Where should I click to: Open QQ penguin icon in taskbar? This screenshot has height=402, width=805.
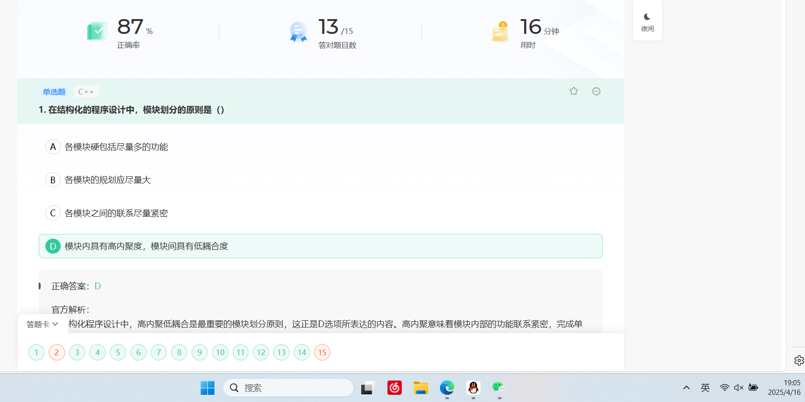[473, 388]
